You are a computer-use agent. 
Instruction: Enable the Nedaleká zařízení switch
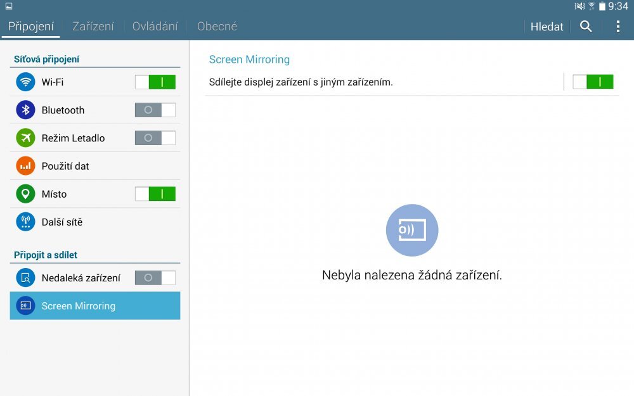point(155,278)
